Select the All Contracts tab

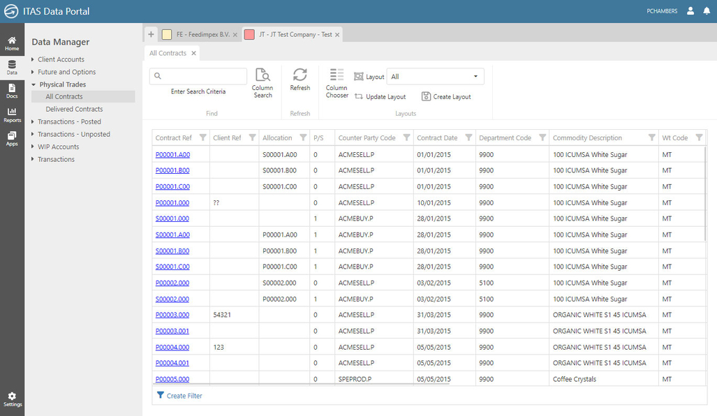click(x=168, y=53)
